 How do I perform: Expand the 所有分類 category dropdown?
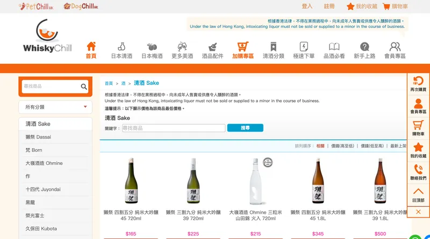(55, 107)
